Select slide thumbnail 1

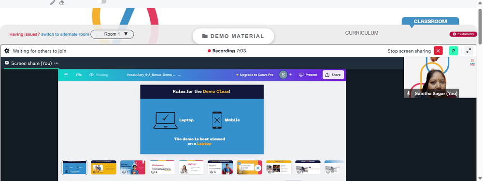74,167
